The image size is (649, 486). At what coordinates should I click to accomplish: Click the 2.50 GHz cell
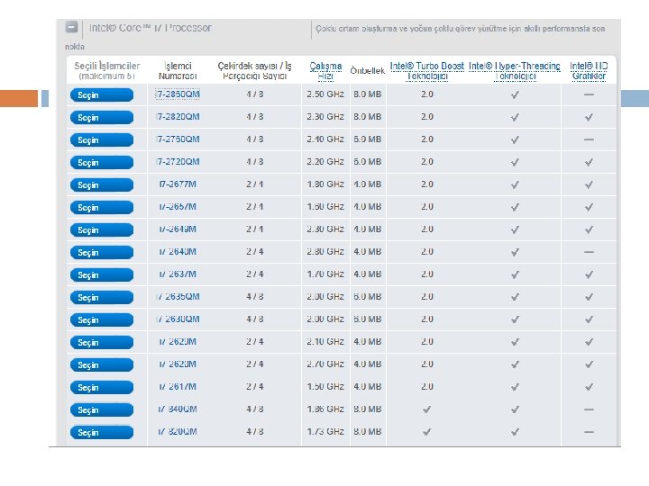click(325, 94)
